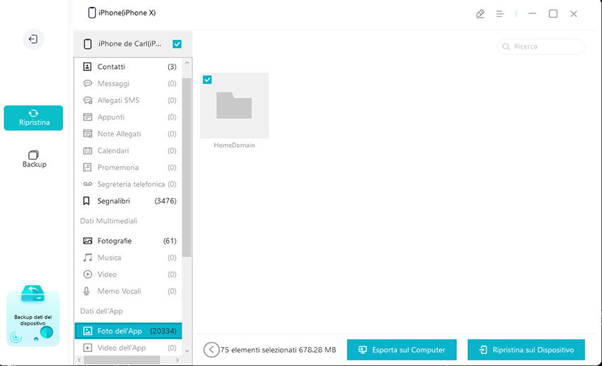Click the magnifier icon in search box
The width and height of the screenshot is (602, 366).
tap(506, 46)
